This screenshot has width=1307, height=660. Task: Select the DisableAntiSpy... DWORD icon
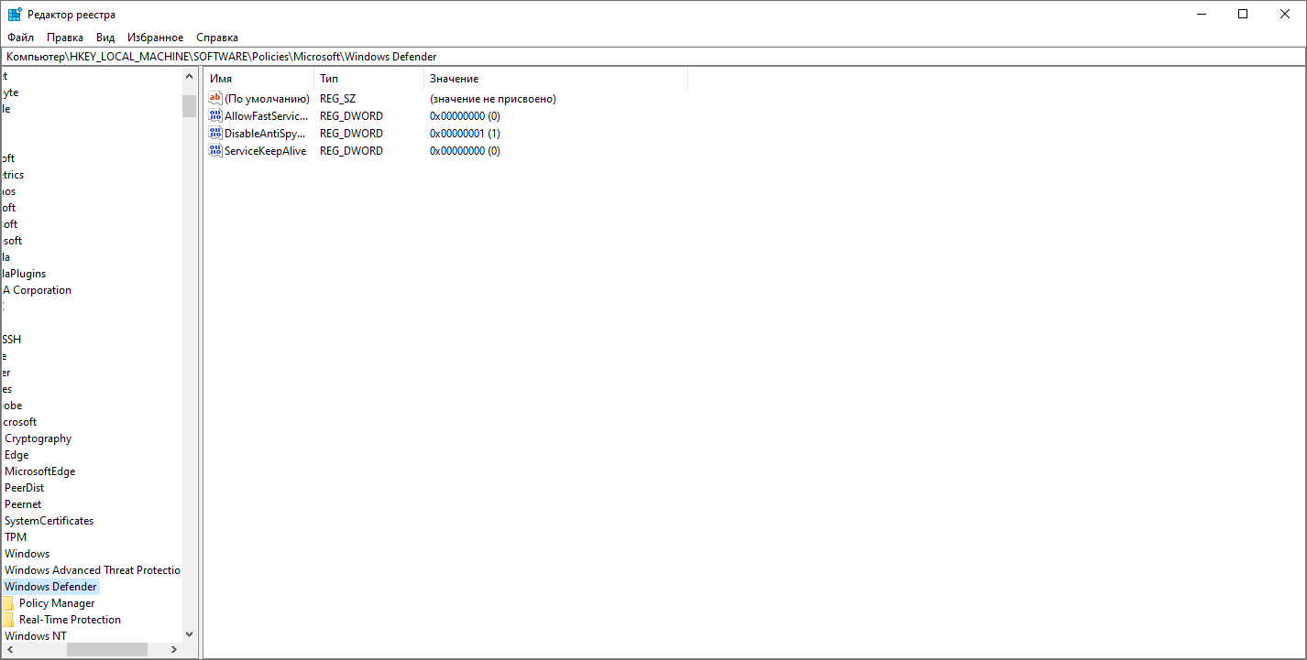pyautogui.click(x=216, y=133)
